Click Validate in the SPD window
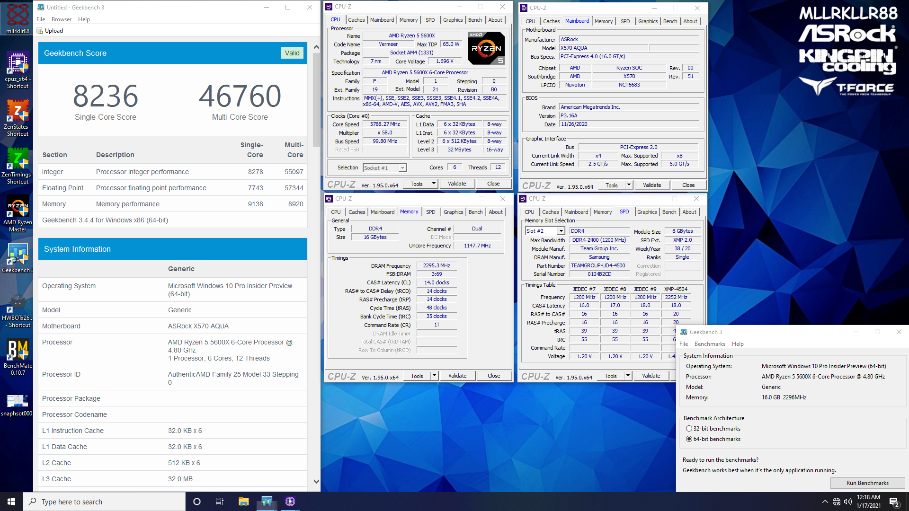The width and height of the screenshot is (909, 511). 651,376
